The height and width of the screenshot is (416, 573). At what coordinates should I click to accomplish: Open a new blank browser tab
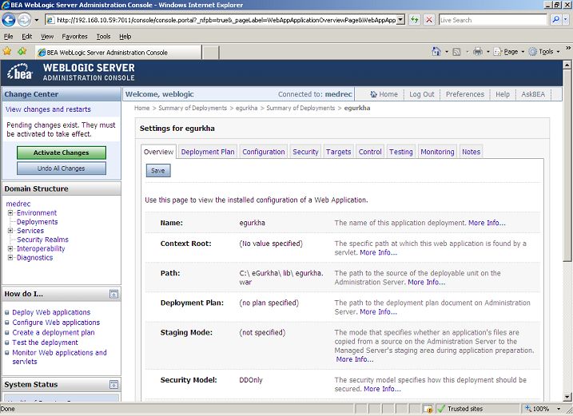210,53
